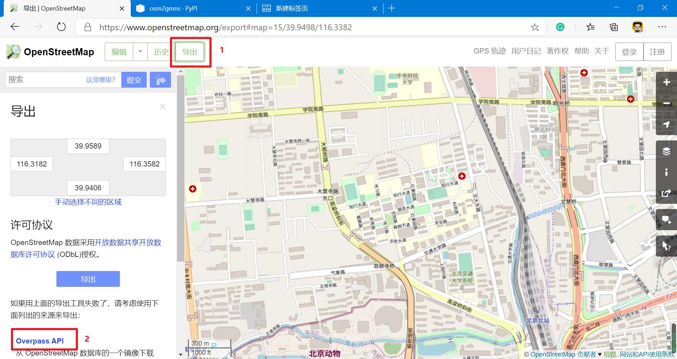Image resolution: width=677 pixels, height=359 pixels.
Task: Click sidebar scrollbar down arrow
Action: (181, 354)
